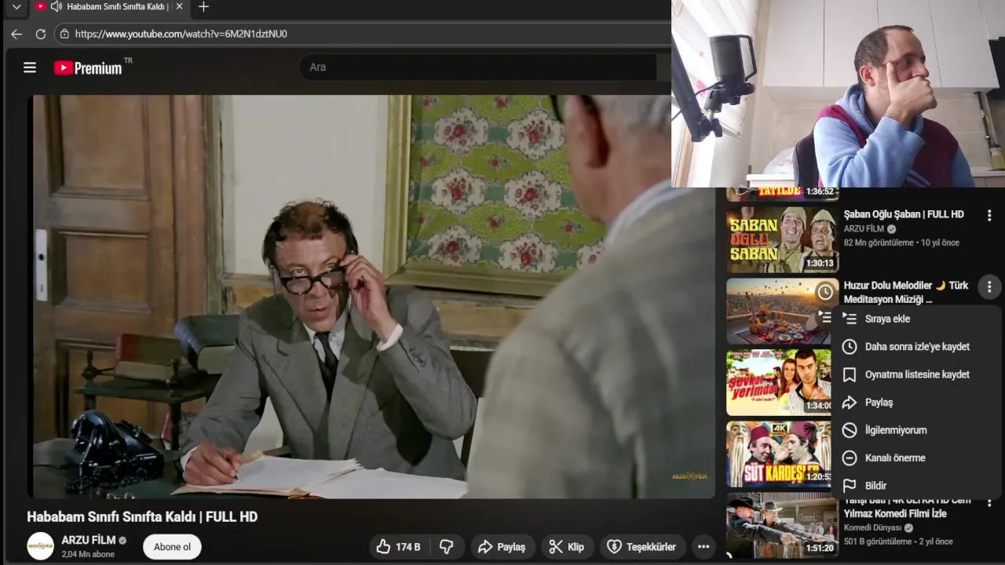Open Huzur Dolu Melodiler thumbnail

[x=777, y=312]
